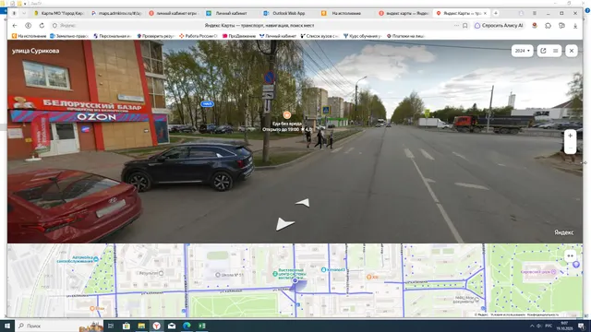
Task: Open the extensions puzzle icon
Action: (548, 26)
